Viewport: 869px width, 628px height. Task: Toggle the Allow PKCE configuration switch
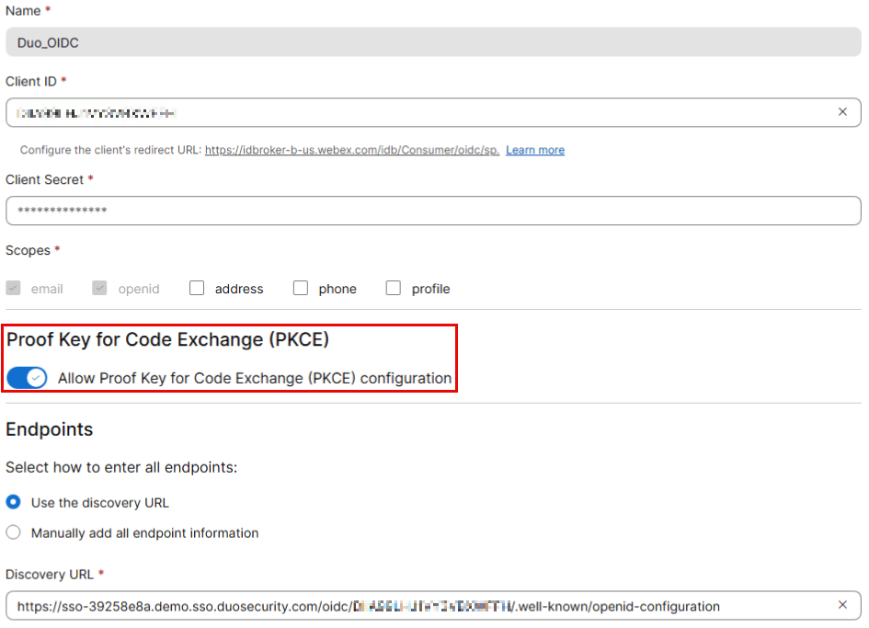click(27, 378)
